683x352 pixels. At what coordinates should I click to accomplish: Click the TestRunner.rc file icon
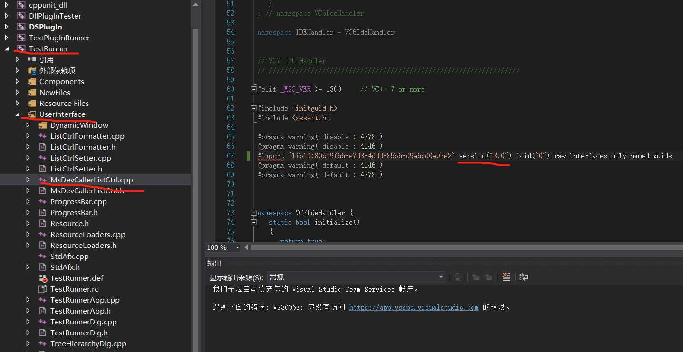[43, 289]
